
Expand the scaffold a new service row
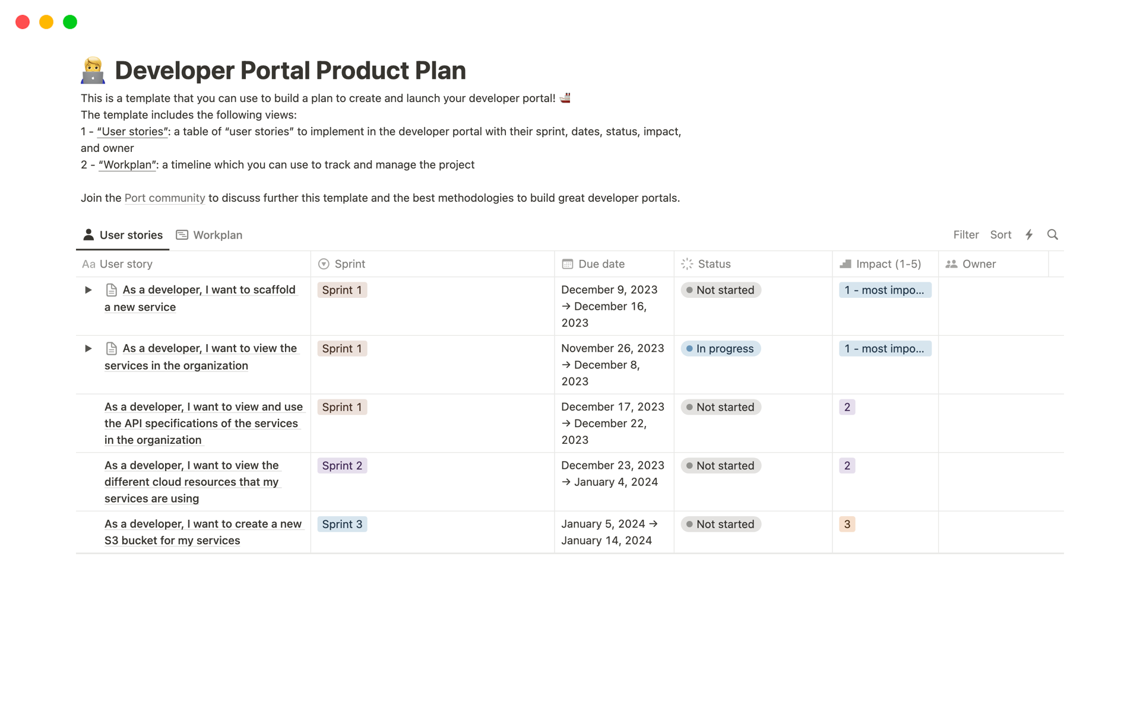tap(88, 290)
